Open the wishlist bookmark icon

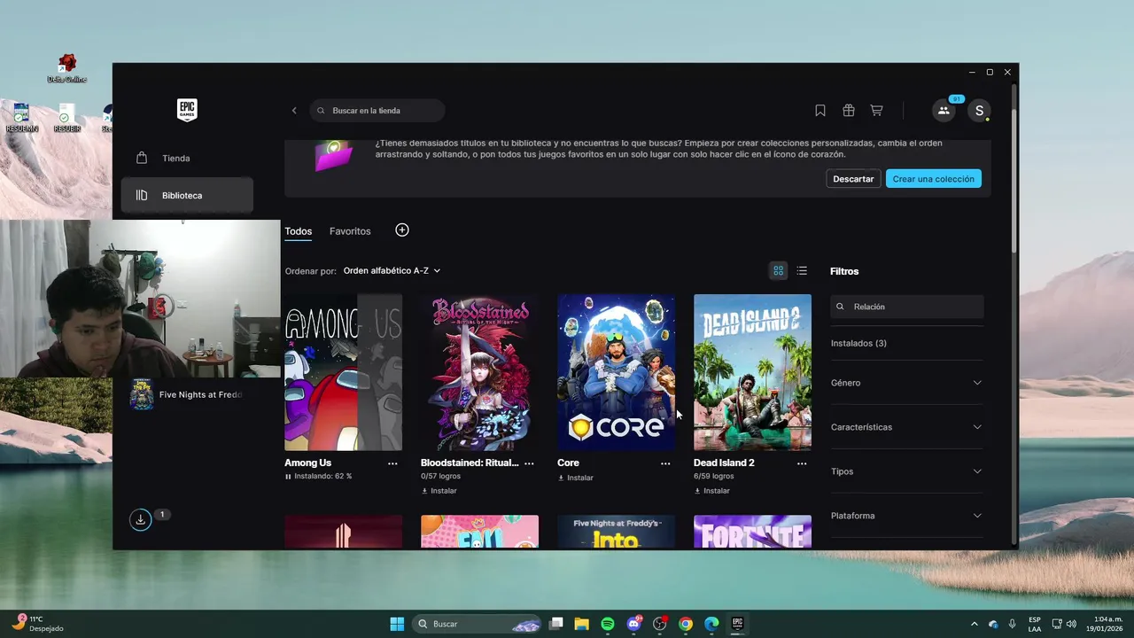click(820, 111)
